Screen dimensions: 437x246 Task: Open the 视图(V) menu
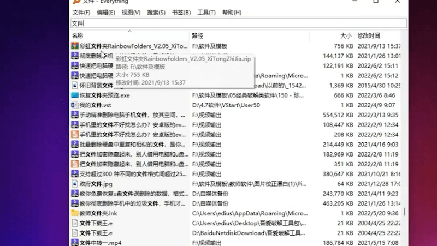click(x=131, y=13)
